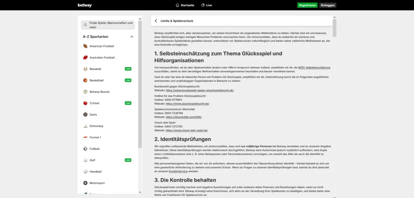Select the Fußball icon

(85, 149)
